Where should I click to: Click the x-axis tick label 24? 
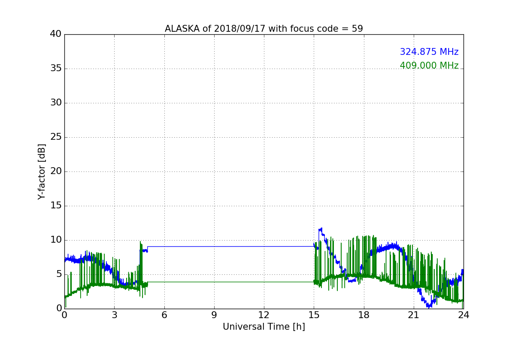[x=463, y=315]
